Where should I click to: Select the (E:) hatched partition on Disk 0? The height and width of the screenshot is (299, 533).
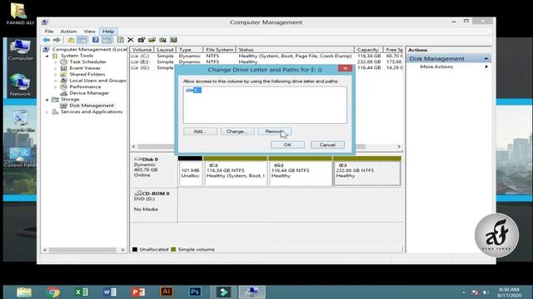click(x=367, y=174)
